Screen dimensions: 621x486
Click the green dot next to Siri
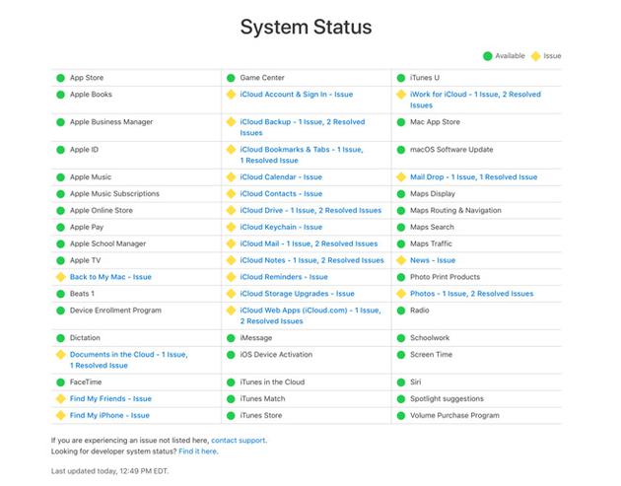click(401, 382)
